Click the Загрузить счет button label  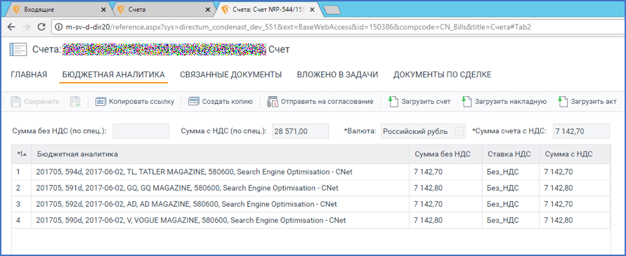click(426, 102)
